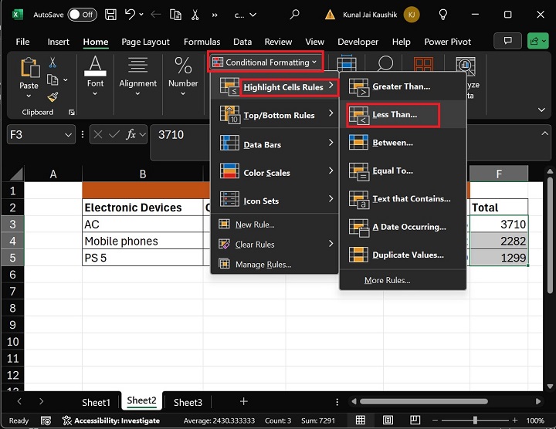556x429 pixels.
Task: Switch to the Sheet3 tab
Action: click(188, 402)
